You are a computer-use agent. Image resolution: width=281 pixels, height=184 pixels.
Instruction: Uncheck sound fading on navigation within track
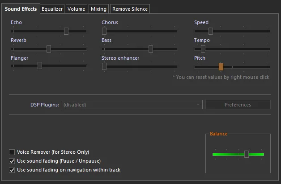(x=12, y=170)
